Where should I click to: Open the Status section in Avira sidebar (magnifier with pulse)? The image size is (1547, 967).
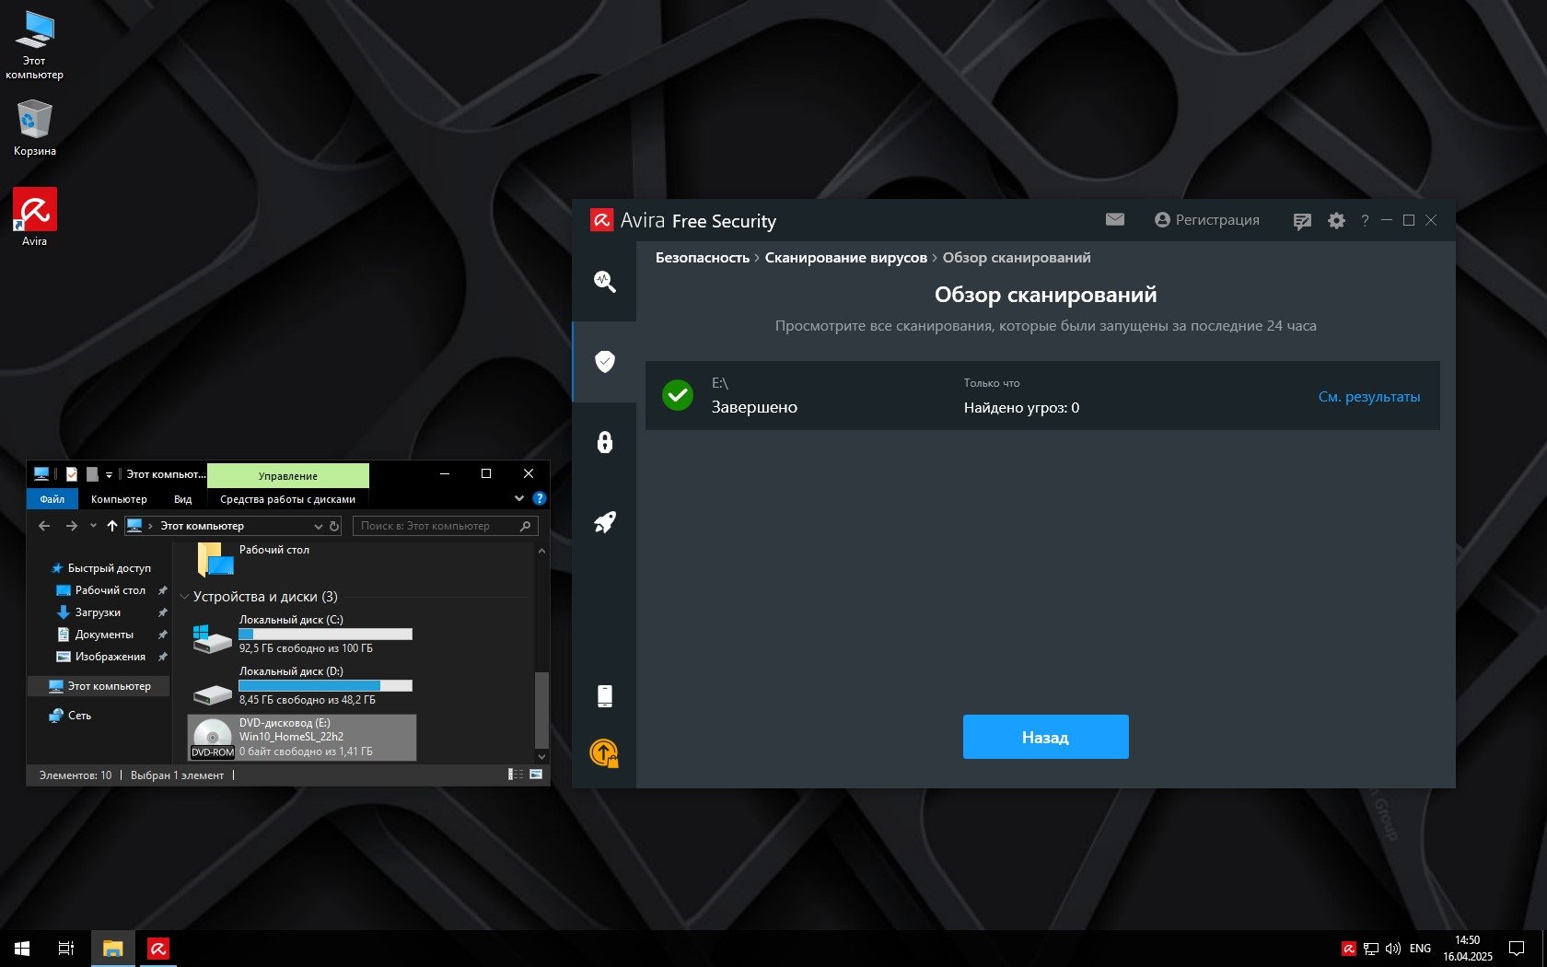click(604, 281)
